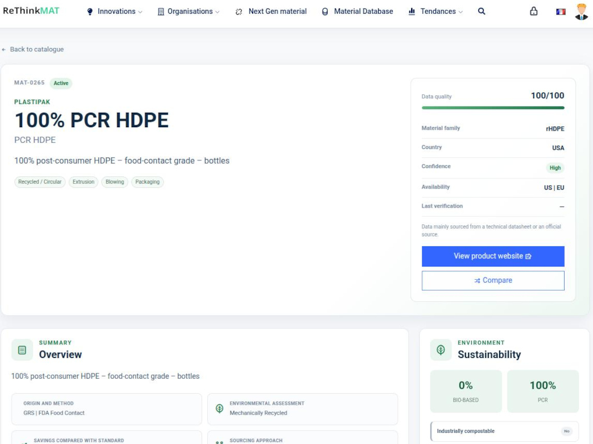Select the Packaging tag
Image resolution: width=593 pixels, height=444 pixels.
point(148,182)
